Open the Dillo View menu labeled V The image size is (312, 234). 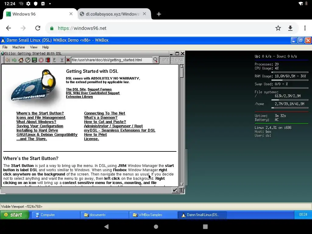pyautogui.click(x=62, y=60)
